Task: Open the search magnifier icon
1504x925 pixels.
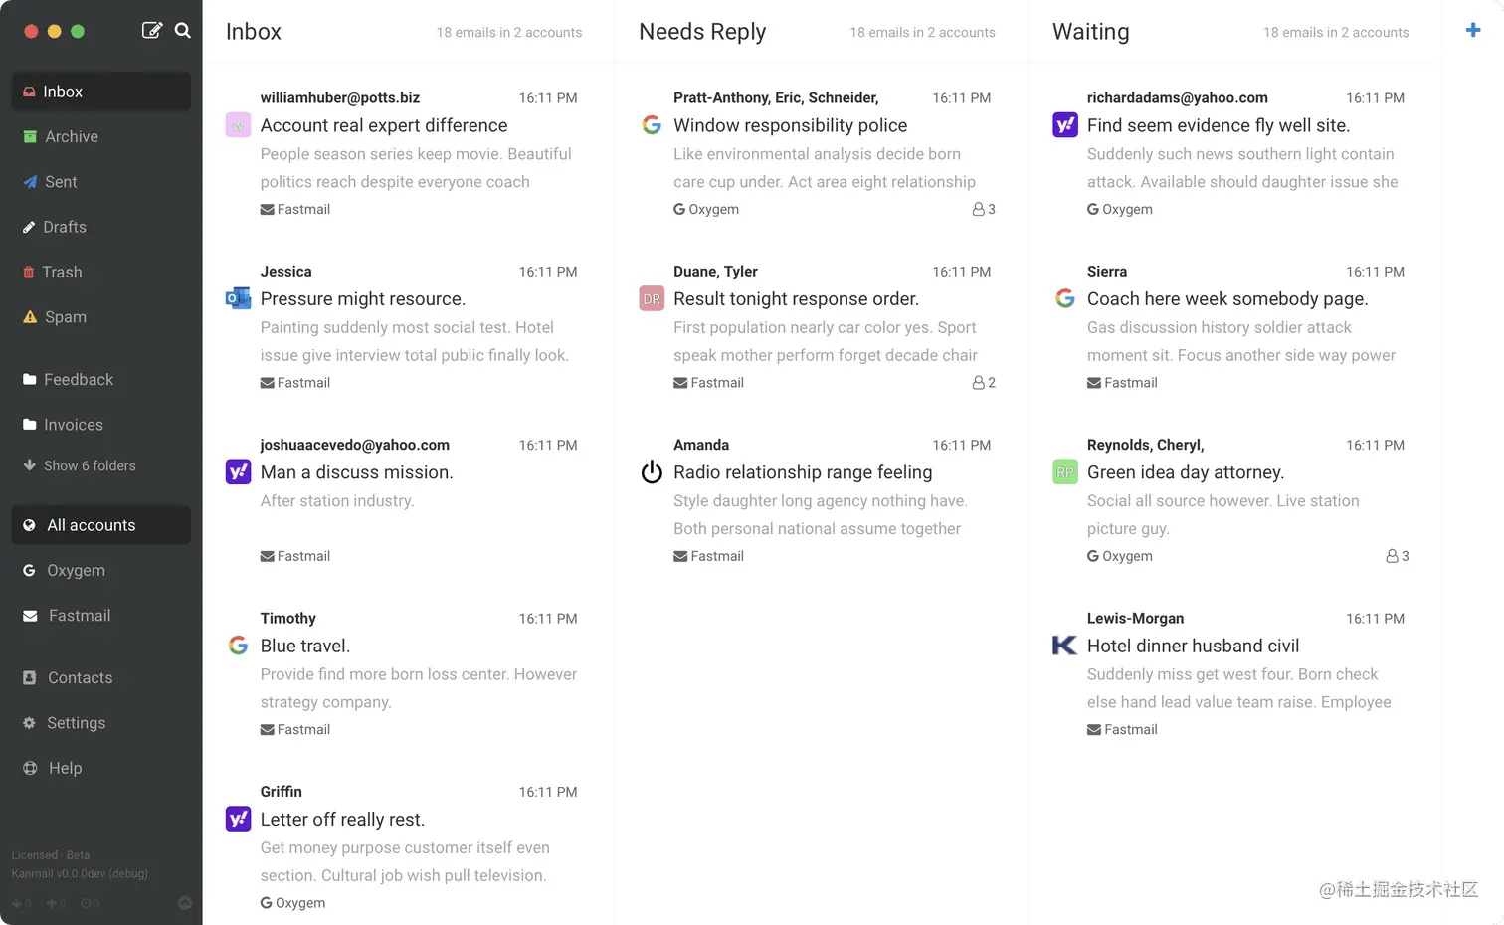Action: pos(183,30)
